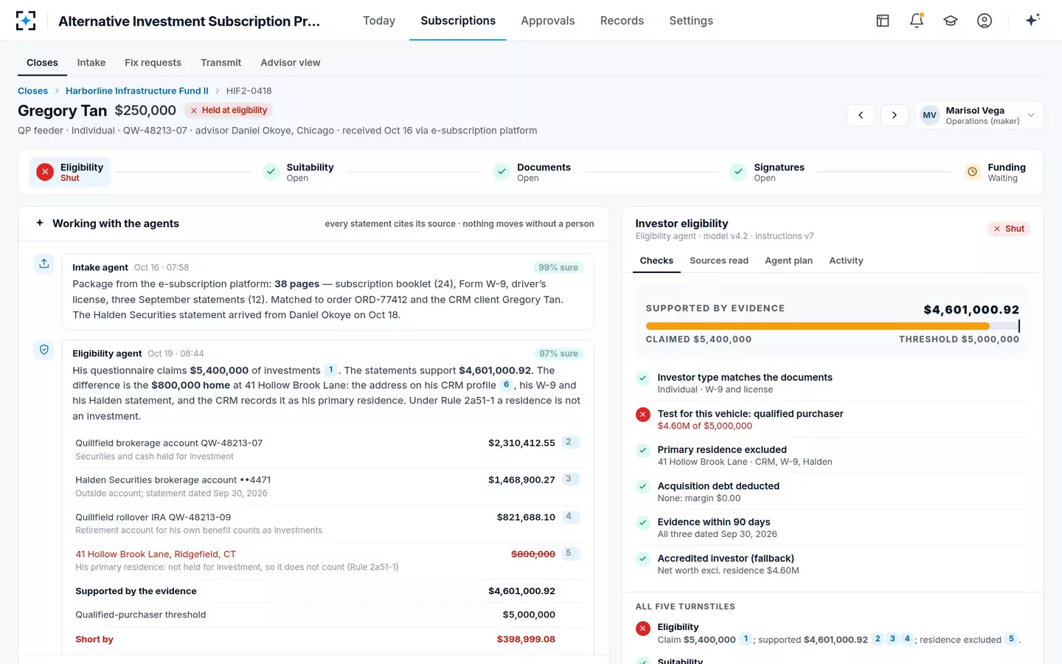Image resolution: width=1062 pixels, height=664 pixels.
Task: Select the Subscriptions nav tab
Action: [458, 21]
